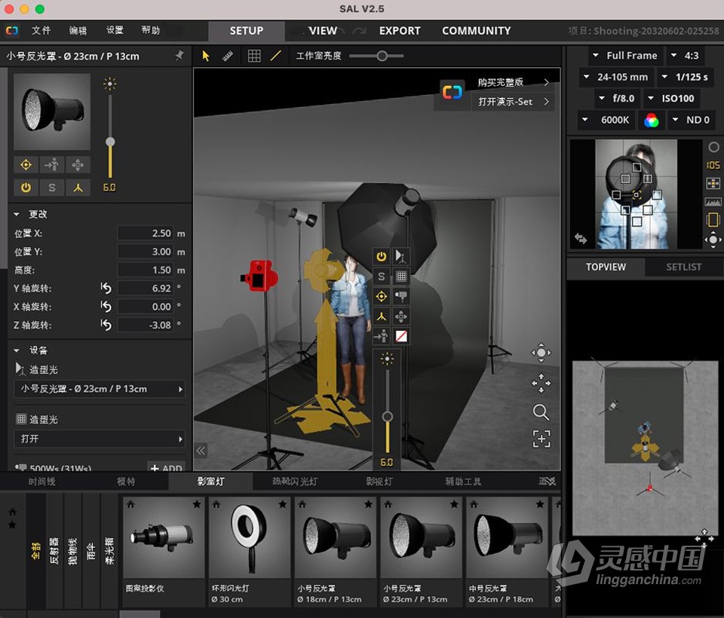Click the grid icon in the top toolbar
The image size is (724, 618).
coord(256,56)
